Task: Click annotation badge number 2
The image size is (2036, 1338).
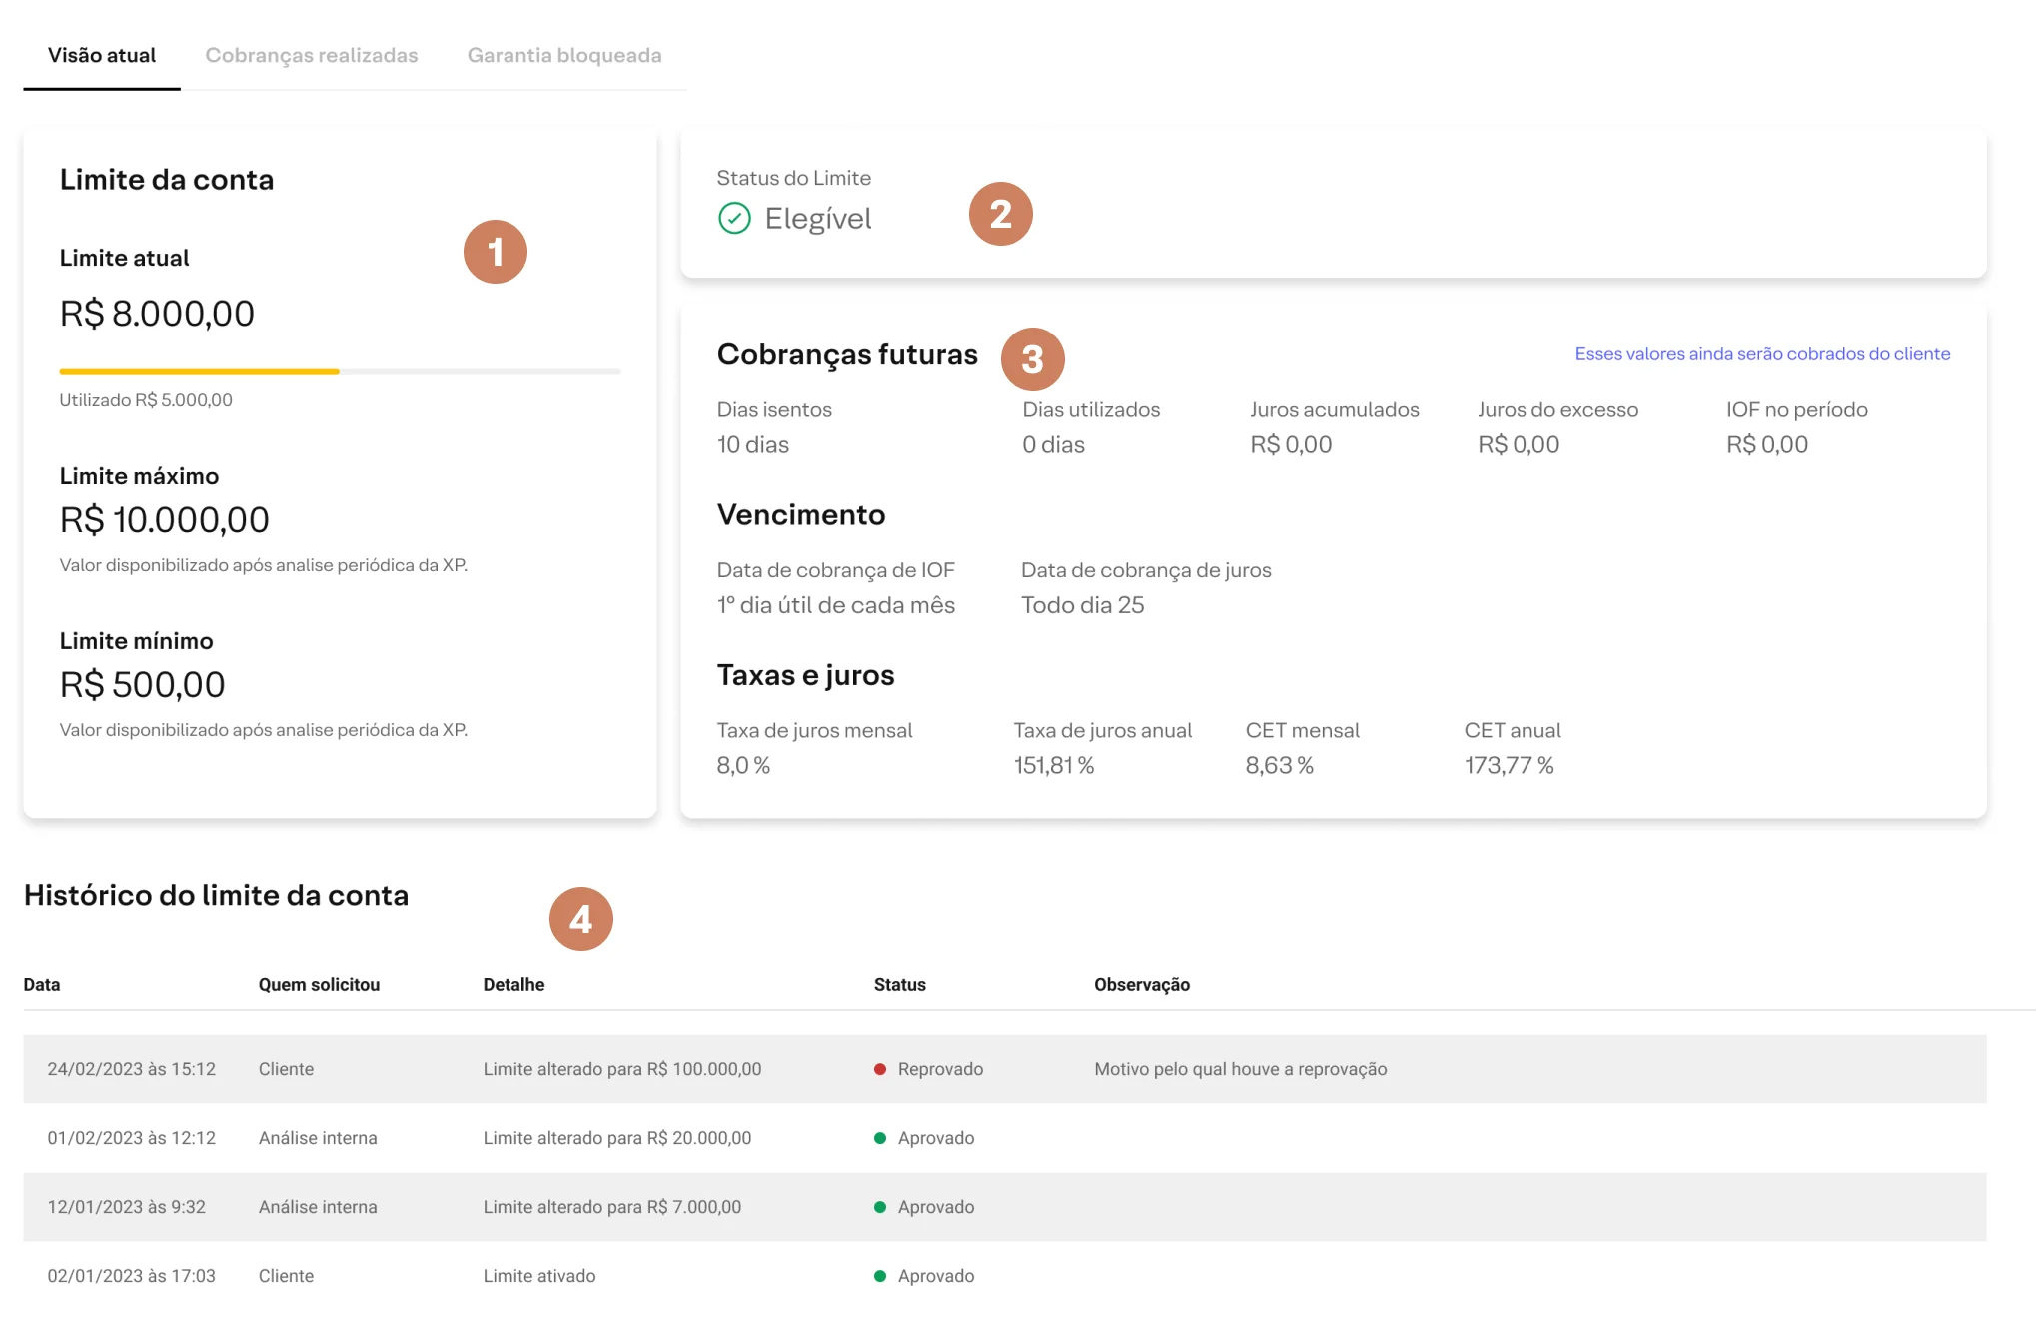Action: click(1001, 214)
